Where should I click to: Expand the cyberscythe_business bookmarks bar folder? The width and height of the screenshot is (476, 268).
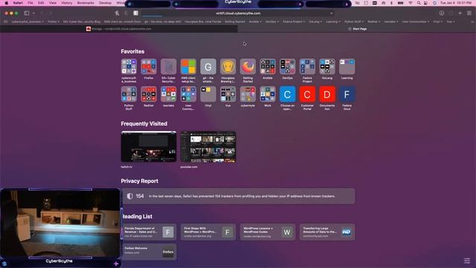(x=28, y=22)
